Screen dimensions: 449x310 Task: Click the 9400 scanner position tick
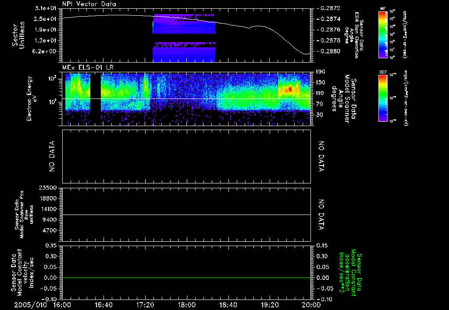(x=50, y=220)
